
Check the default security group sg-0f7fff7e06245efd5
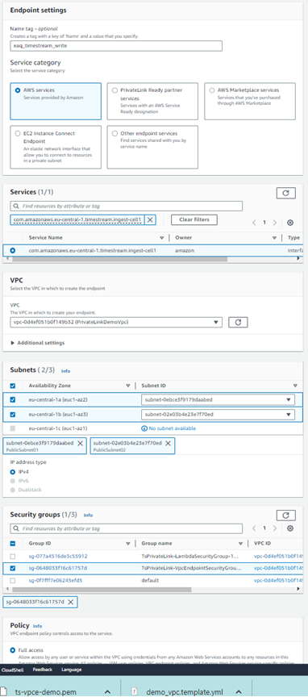[x=12, y=581]
